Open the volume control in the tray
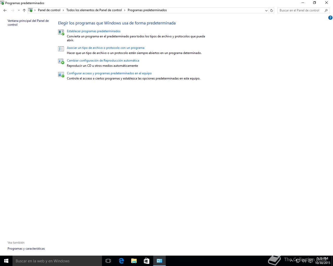The image size is (333, 266). pyautogui.click(x=304, y=261)
